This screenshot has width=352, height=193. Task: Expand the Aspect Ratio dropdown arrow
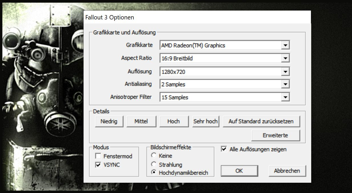(285, 59)
